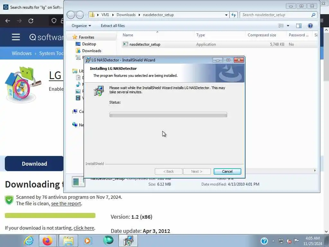Open the Organize menu in Explorer
This screenshot has width=329, height=247.
81,26
